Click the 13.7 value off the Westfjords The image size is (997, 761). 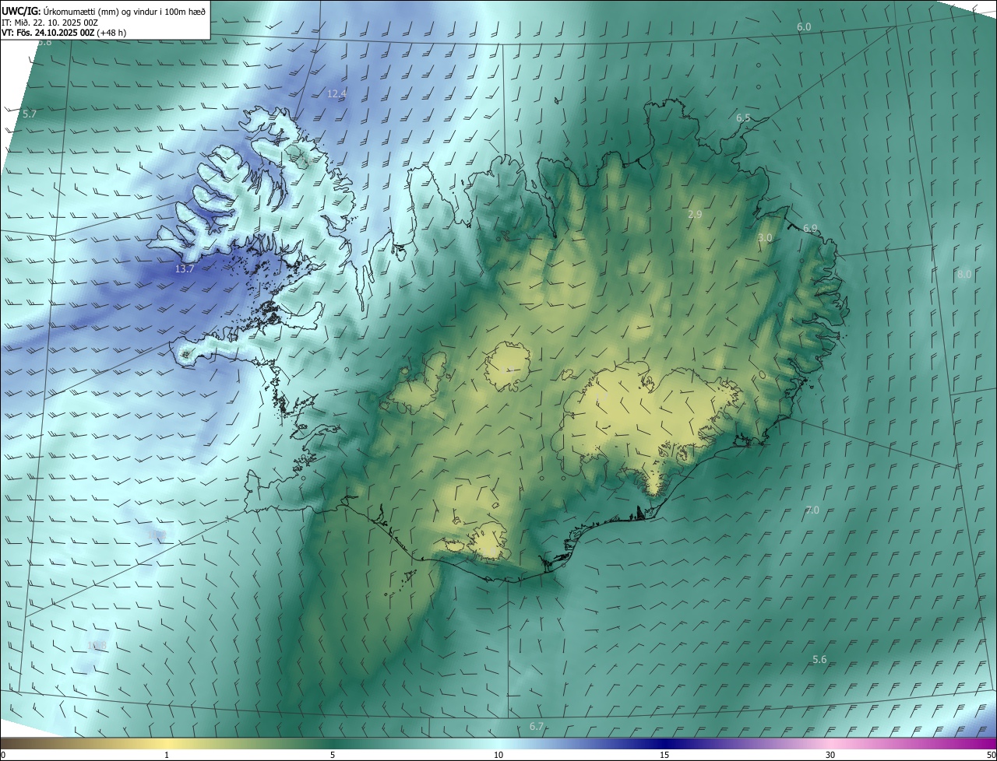185,268
